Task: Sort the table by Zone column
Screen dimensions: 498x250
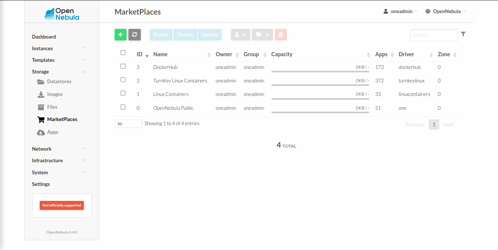Action: tap(447, 54)
